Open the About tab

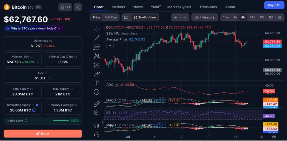pos(230,7)
